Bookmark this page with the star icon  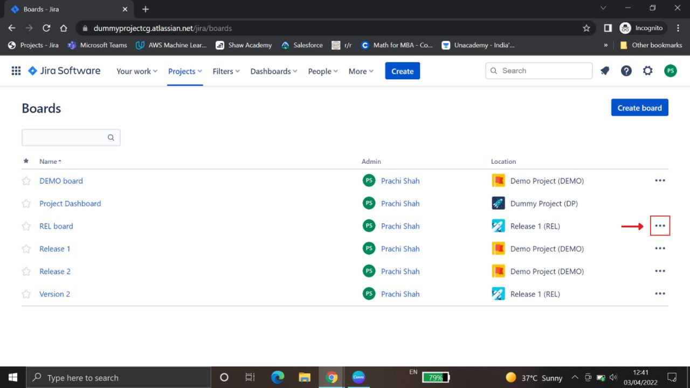(x=586, y=28)
